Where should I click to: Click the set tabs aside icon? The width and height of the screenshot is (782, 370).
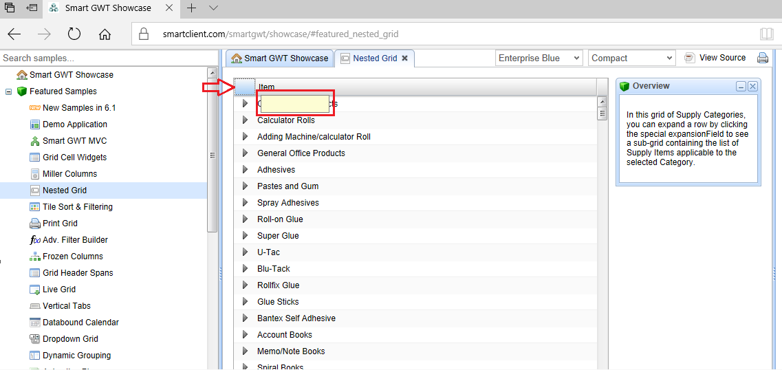pos(32,8)
